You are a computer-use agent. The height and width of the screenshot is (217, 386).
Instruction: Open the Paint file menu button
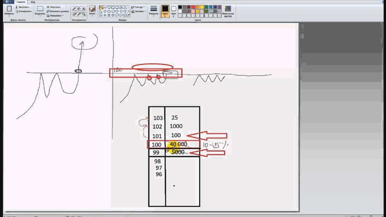point(8,2)
